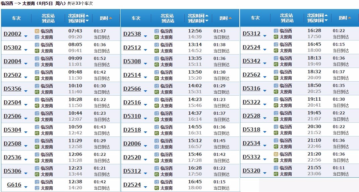Click the 始 origin icon in D5332 row
The width and height of the screenshot is (359, 192).
276,154
